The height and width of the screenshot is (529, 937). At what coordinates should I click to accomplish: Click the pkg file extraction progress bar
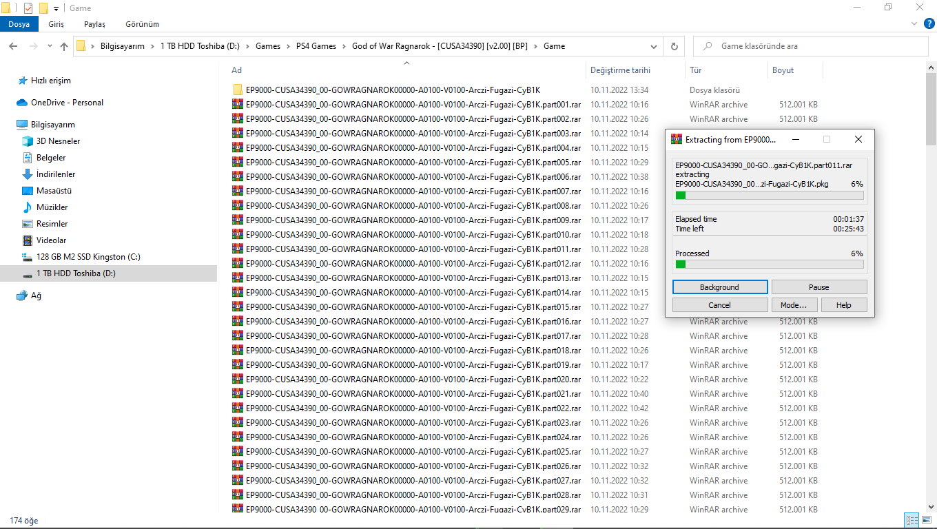[769, 196]
